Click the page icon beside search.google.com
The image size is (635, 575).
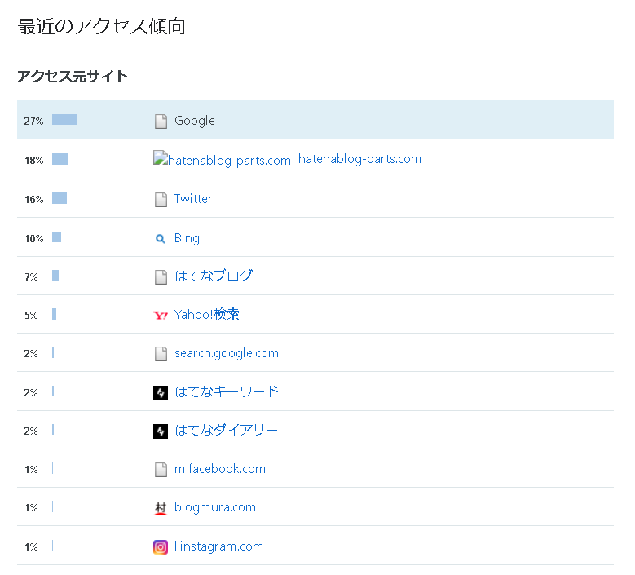coord(161,354)
